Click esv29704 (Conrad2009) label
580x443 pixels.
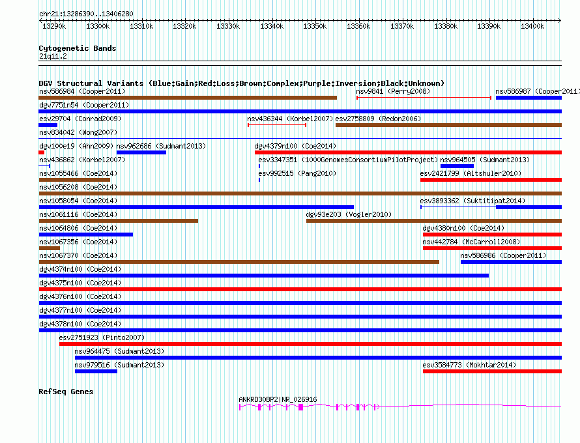(x=80, y=119)
